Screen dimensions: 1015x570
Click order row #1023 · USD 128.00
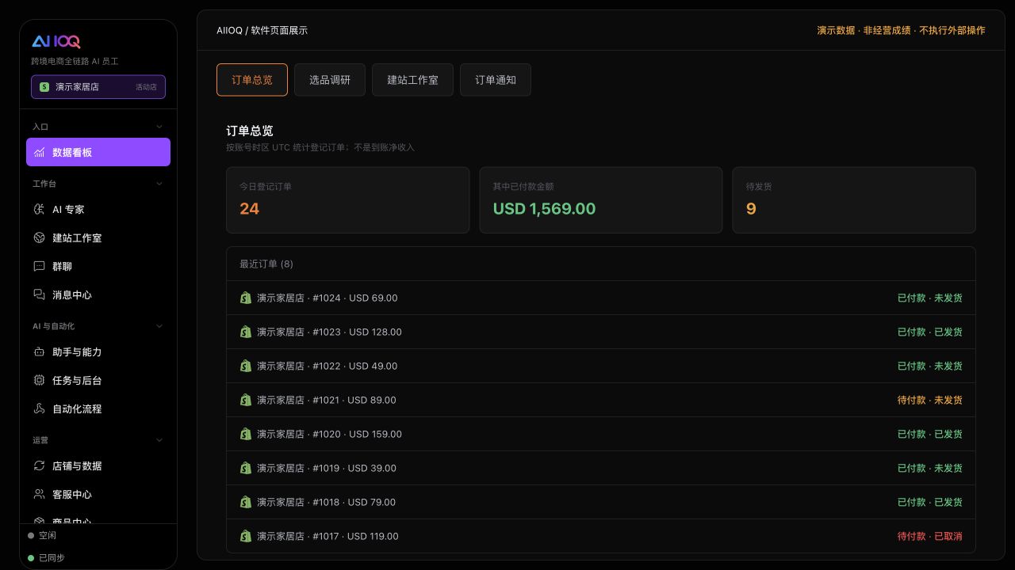click(601, 332)
